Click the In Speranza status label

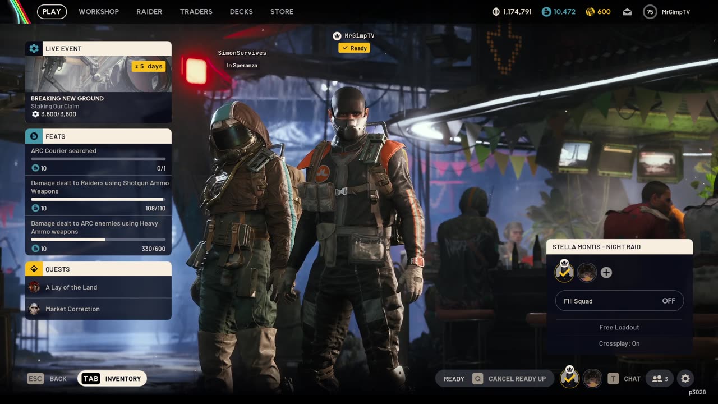pyautogui.click(x=242, y=66)
